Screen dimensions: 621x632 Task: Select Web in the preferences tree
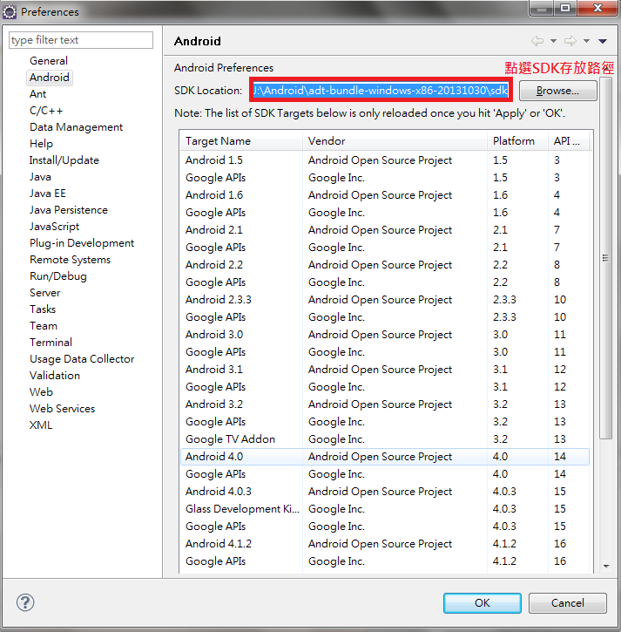[41, 391]
